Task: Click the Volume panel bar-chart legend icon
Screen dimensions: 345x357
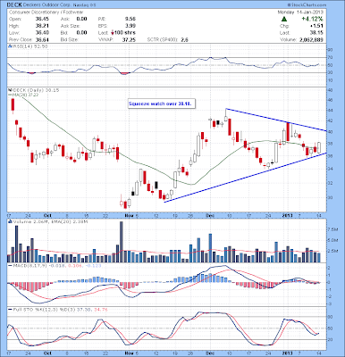Action: 9,221
